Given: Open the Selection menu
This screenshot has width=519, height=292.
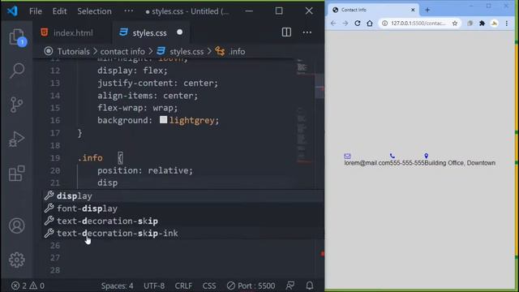Looking at the screenshot, I should click(94, 11).
